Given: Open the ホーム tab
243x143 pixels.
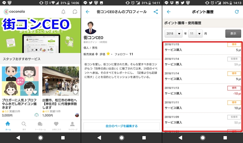Looking at the screenshot, I should click(x=8, y=126).
